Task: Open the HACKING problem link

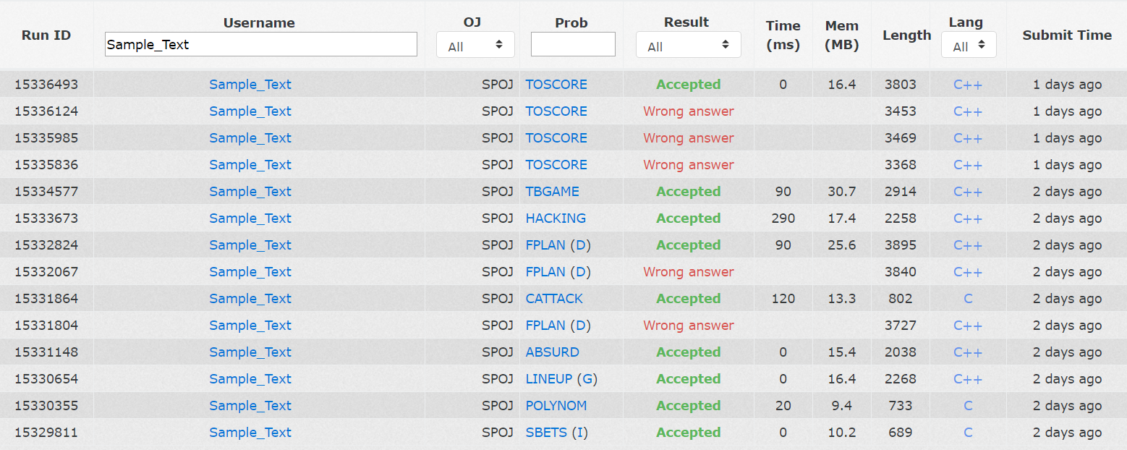Action: click(556, 218)
